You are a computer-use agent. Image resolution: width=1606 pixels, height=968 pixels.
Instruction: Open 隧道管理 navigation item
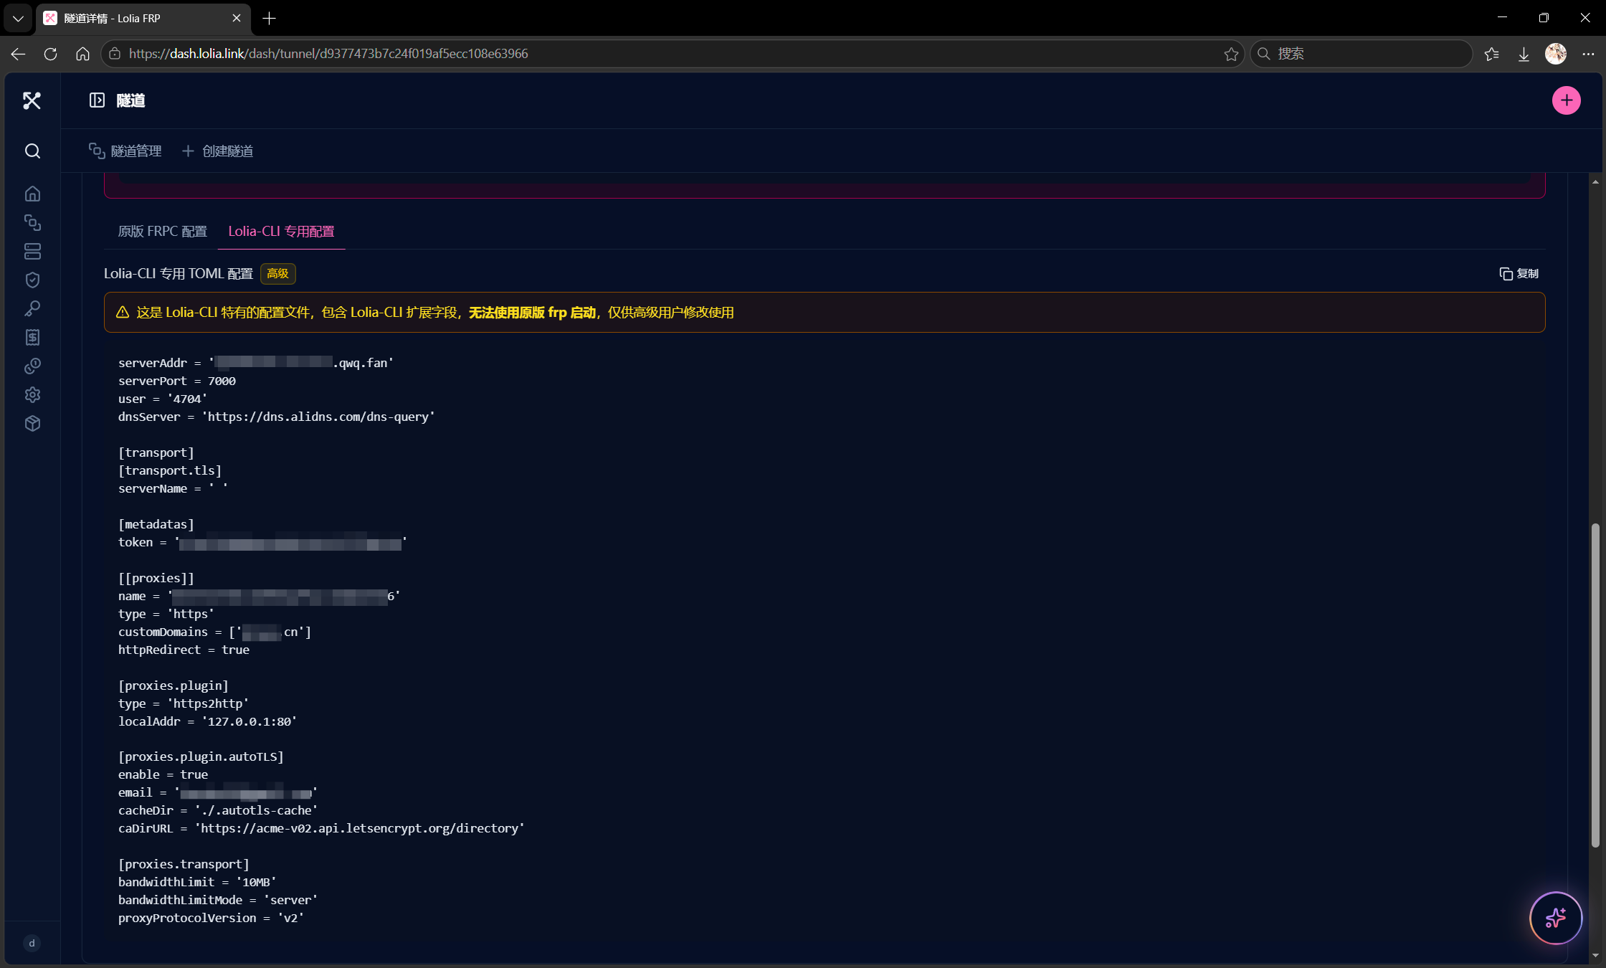coord(125,151)
